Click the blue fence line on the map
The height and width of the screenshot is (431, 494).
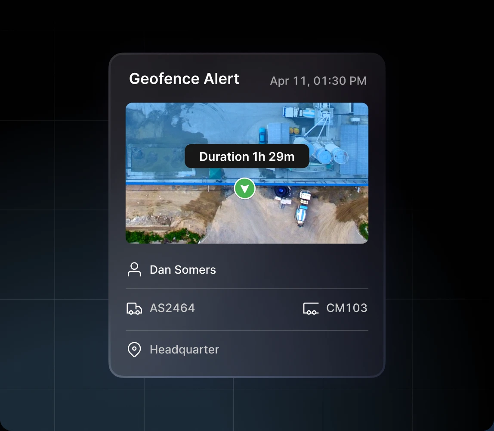(x=181, y=184)
